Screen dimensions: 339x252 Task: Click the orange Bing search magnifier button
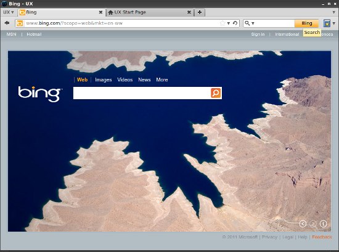tap(216, 93)
